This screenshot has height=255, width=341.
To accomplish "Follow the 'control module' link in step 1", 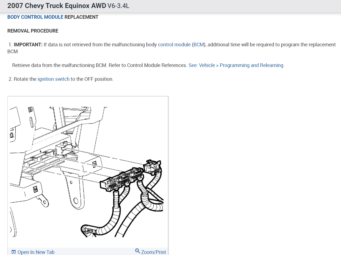I will pos(174,45).
